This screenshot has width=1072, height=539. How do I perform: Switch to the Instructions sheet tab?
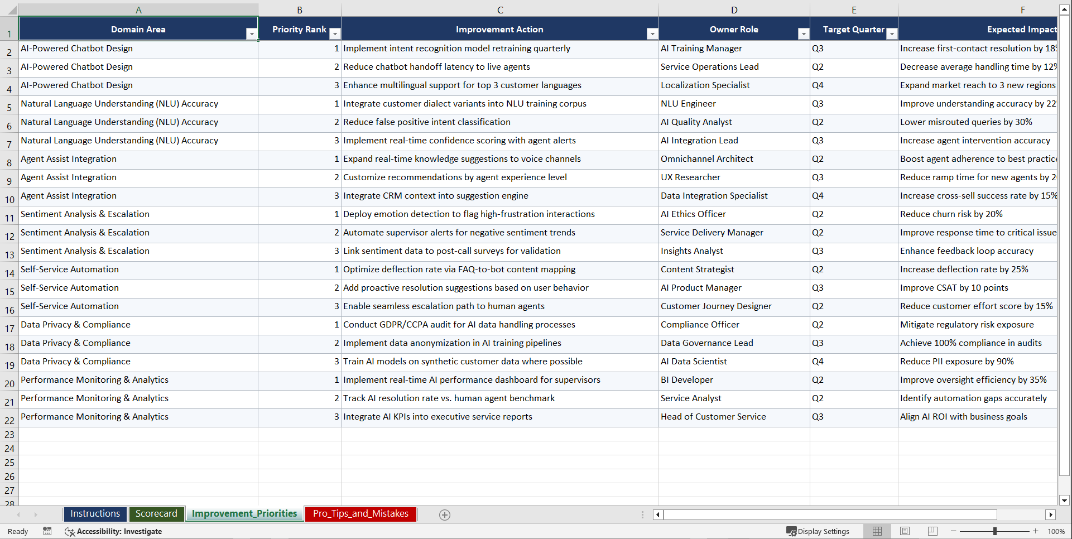[x=95, y=513]
